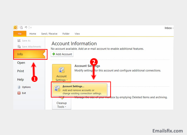Open Options from the backstage sidebar
Screen dimensions: 187x135
(24, 87)
